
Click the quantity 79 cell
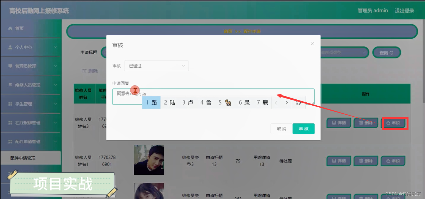pyautogui.click(x=238, y=161)
